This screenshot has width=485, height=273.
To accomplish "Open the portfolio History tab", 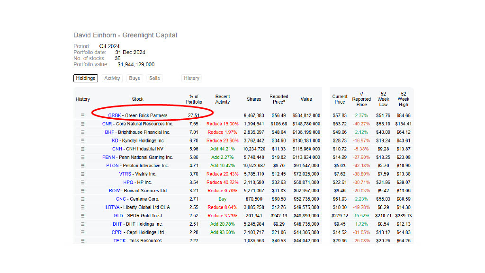I will point(191,78).
